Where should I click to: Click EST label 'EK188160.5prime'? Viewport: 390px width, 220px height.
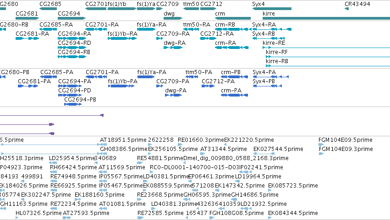pos(99,195)
